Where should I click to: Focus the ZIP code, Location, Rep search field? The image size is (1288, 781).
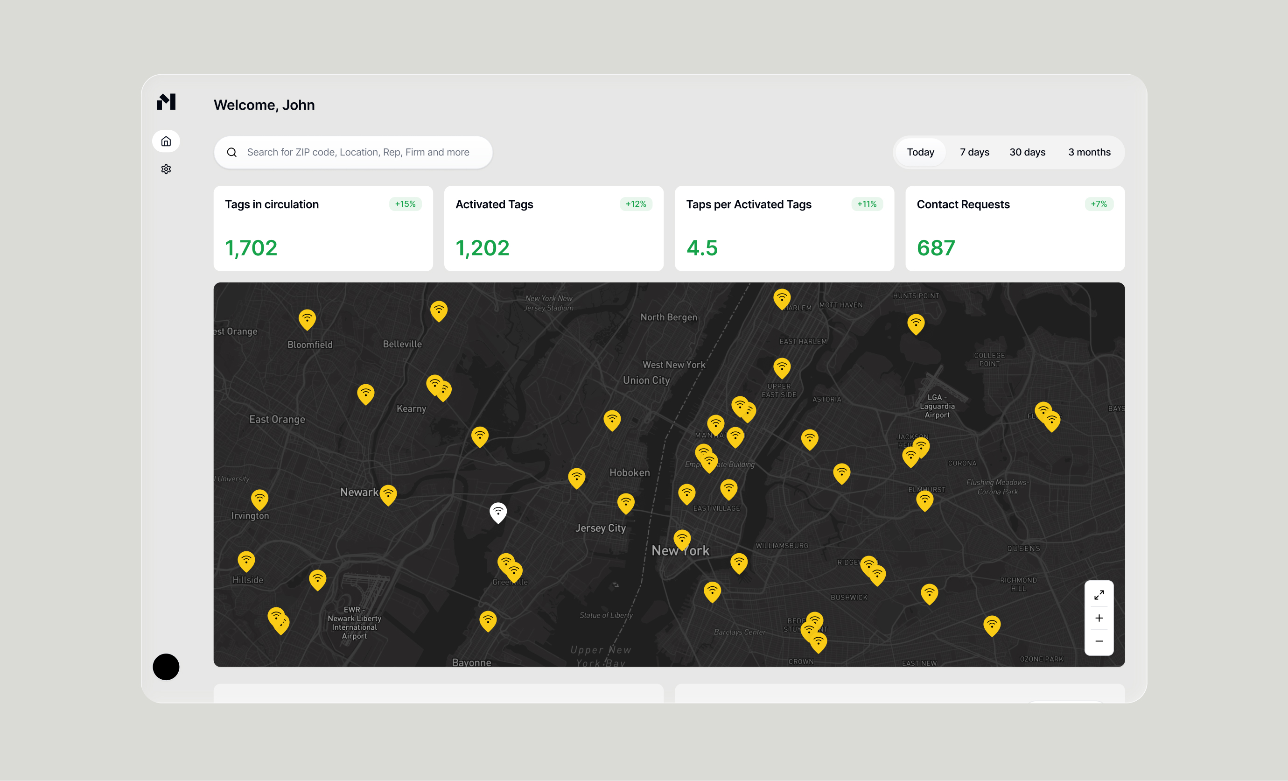pyautogui.click(x=353, y=152)
